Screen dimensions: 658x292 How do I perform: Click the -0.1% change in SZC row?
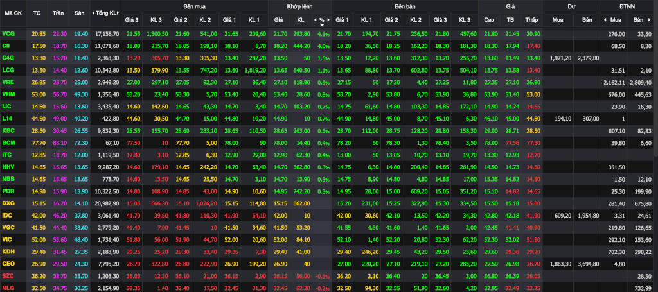tap(323, 277)
